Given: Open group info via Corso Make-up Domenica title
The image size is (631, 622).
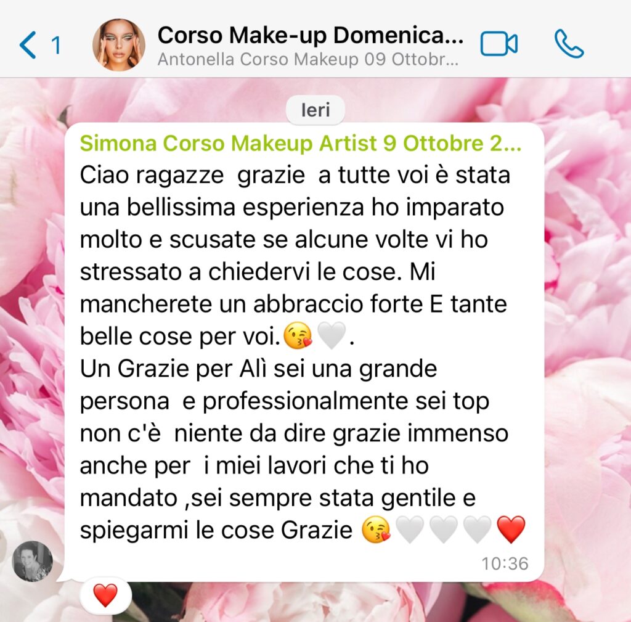Looking at the screenshot, I should (x=311, y=35).
